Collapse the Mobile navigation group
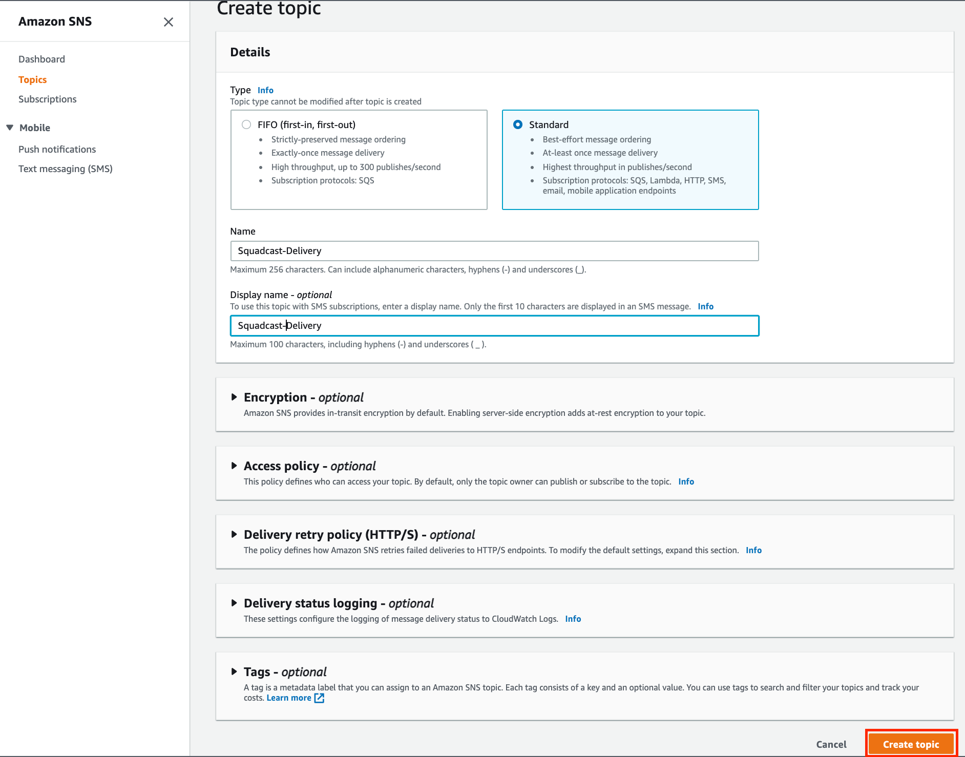This screenshot has width=965, height=757. click(10, 128)
